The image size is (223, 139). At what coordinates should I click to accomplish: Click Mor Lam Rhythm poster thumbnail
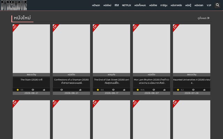(152, 49)
